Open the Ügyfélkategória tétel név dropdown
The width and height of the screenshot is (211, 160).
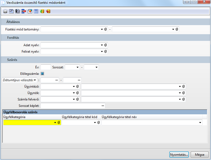tap(200, 122)
